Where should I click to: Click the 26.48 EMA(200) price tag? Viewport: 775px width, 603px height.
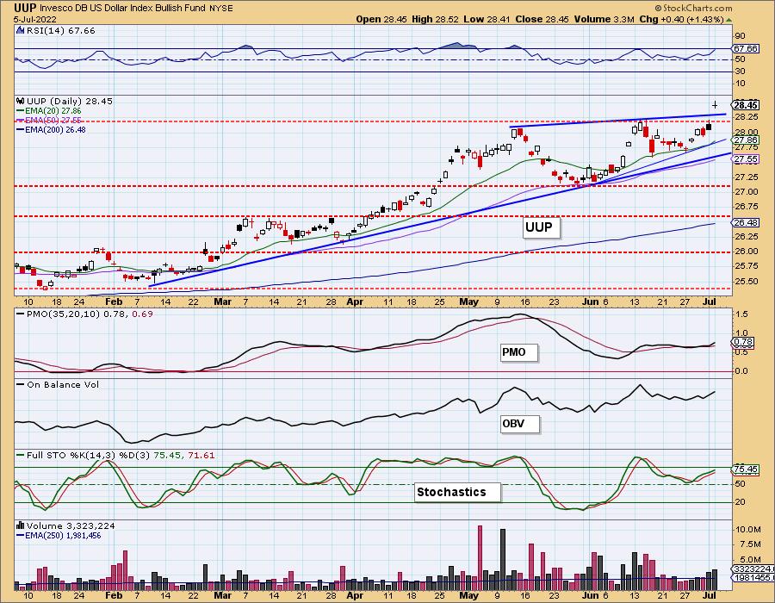[x=746, y=223]
